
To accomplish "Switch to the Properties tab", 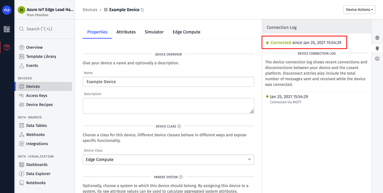I will 97,32.
